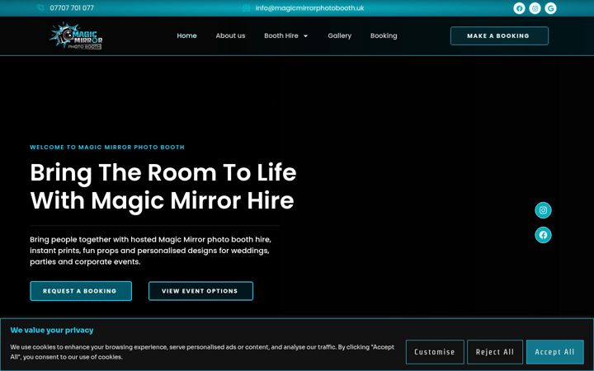Open the Booking menu item
Image resolution: width=594 pixels, height=371 pixels.
[384, 35]
